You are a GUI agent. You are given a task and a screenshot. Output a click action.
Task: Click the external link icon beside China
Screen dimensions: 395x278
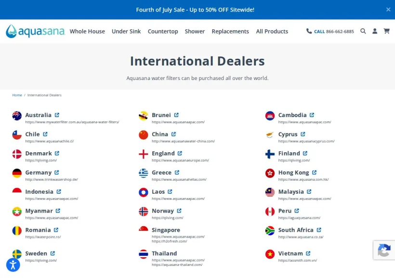pos(173,134)
